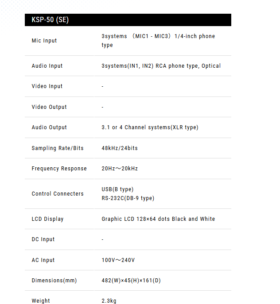Click the KSP-50 (SE) table header
This screenshot has height=304, width=280.
coord(50,20)
